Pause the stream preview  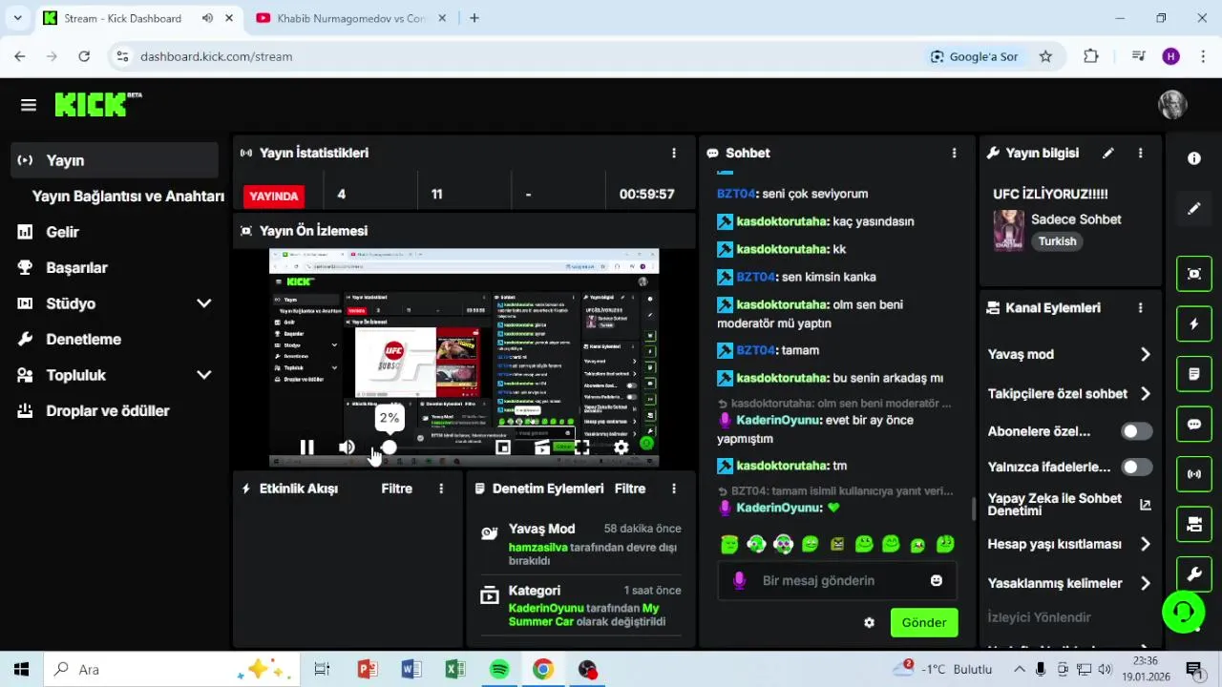306,447
